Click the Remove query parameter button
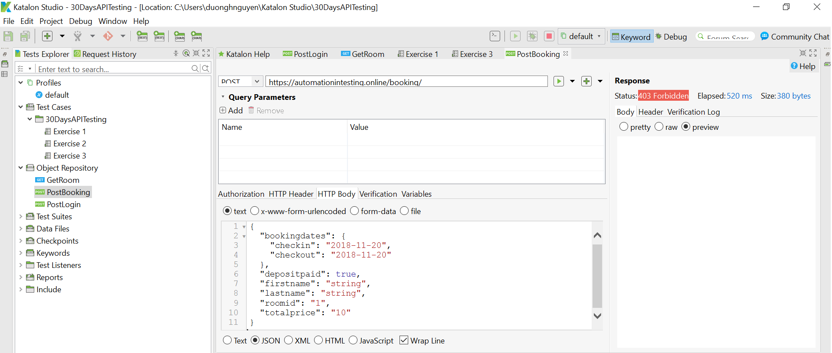 click(266, 111)
